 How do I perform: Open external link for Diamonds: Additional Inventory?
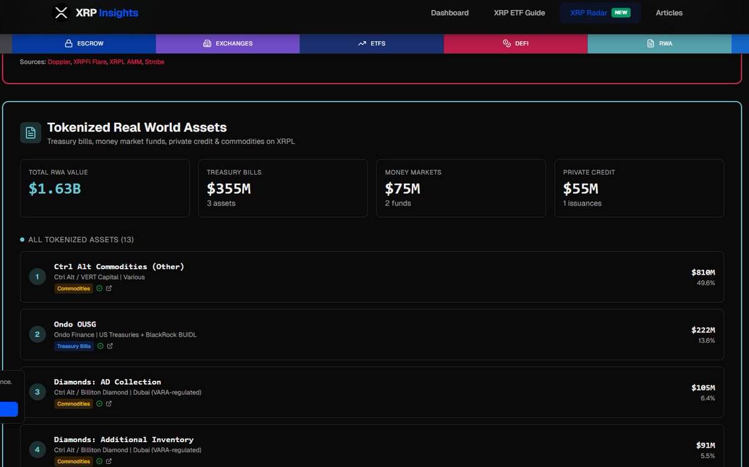109,461
